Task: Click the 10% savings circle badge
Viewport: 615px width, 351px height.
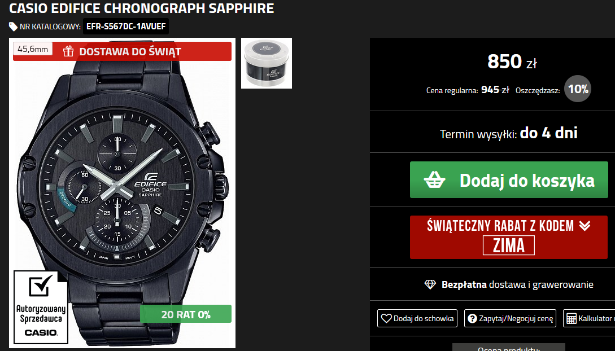Action: [578, 89]
